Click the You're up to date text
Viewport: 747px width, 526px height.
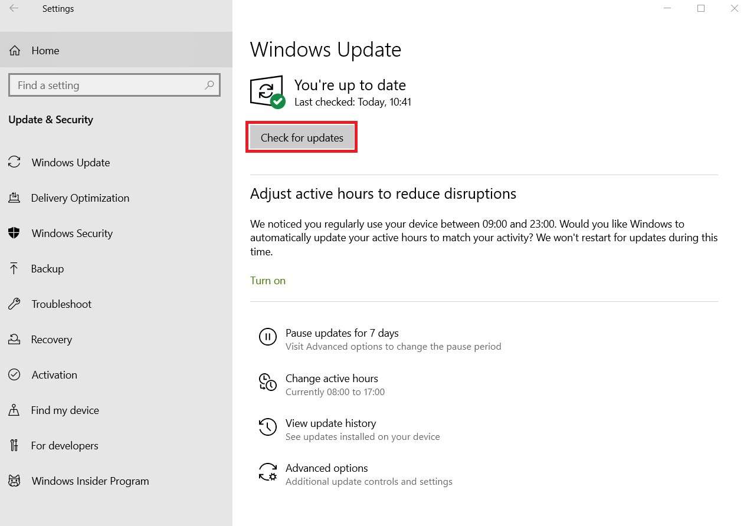[x=350, y=85]
